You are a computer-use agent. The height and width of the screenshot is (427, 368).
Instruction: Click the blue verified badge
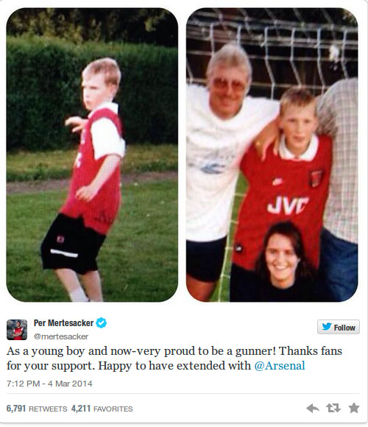pyautogui.click(x=101, y=323)
